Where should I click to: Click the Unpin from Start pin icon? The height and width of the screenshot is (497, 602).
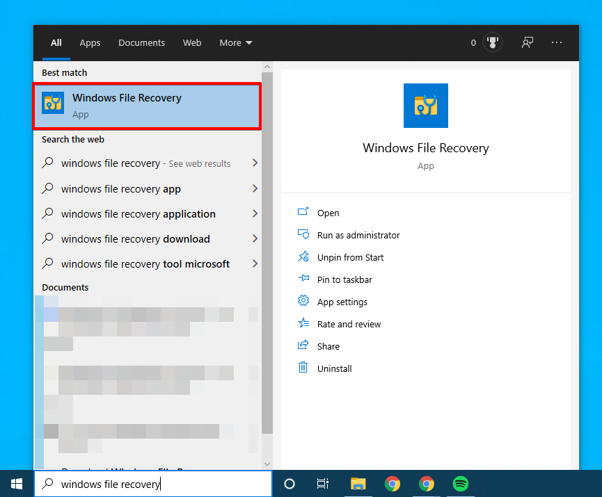point(303,256)
